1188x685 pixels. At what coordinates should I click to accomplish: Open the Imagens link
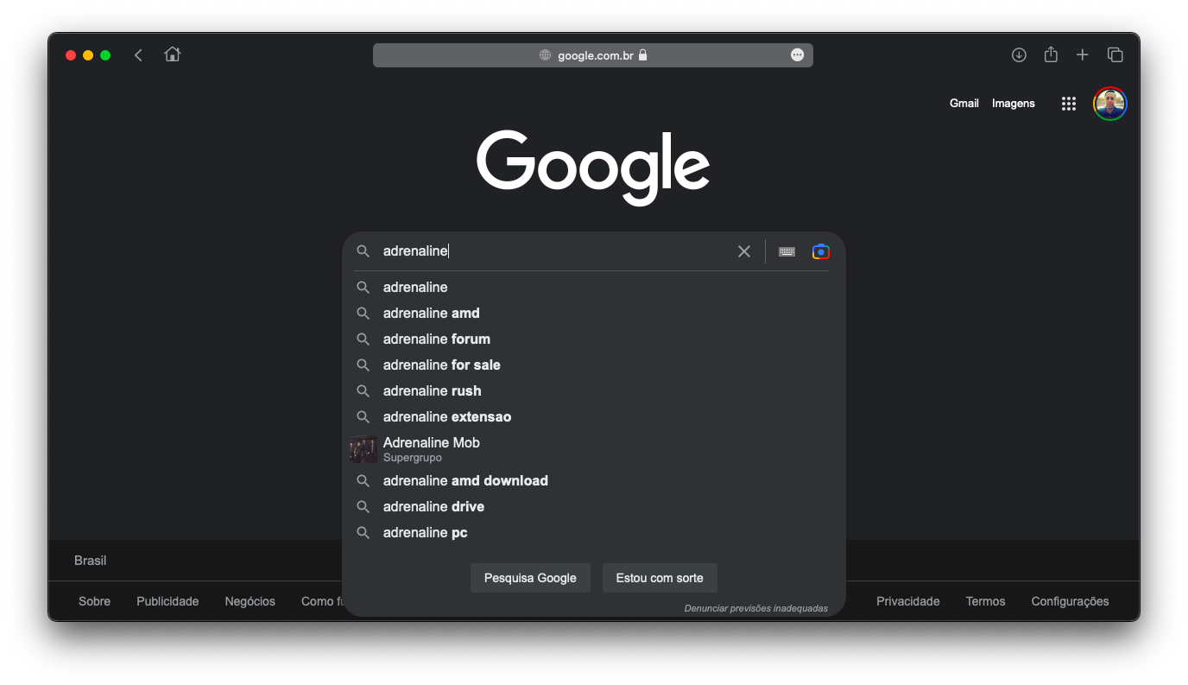1014,104
